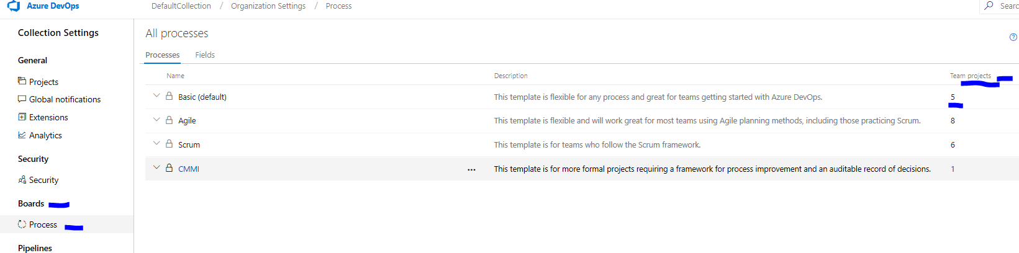1019x253 pixels.
Task: Open Global notifications settings
Action: coord(65,99)
